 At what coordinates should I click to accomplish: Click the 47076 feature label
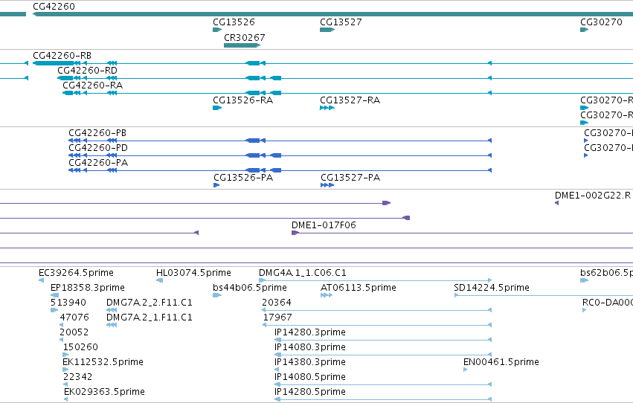click(x=74, y=318)
